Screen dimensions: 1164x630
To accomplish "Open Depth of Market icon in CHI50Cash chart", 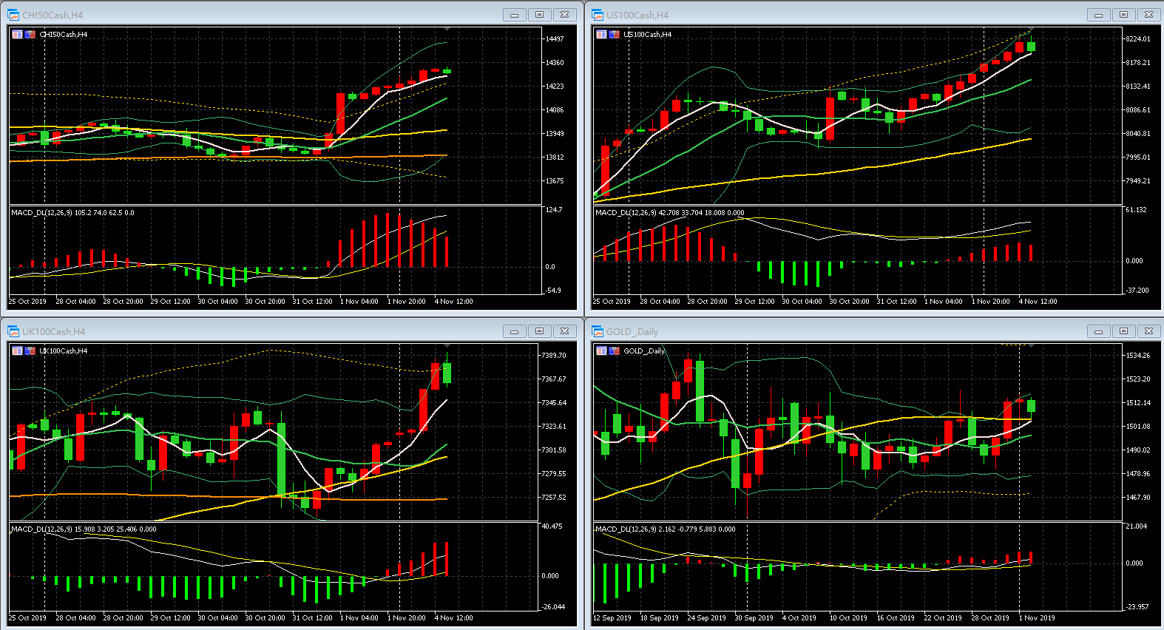I will click(x=17, y=34).
